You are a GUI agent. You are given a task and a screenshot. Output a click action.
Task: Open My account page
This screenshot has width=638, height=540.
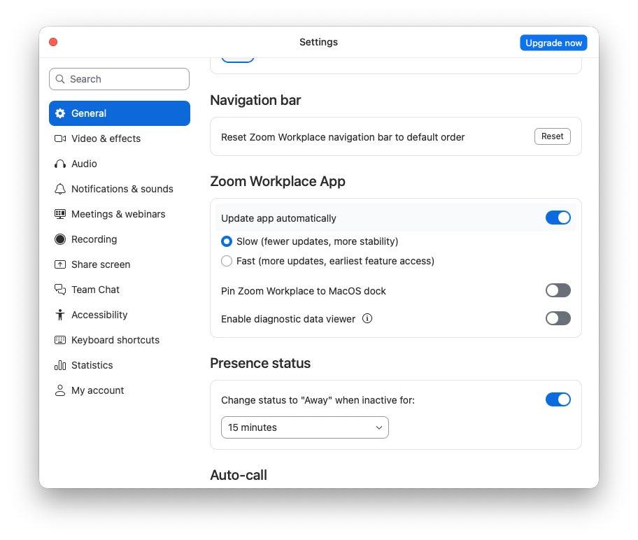pyautogui.click(x=120, y=390)
